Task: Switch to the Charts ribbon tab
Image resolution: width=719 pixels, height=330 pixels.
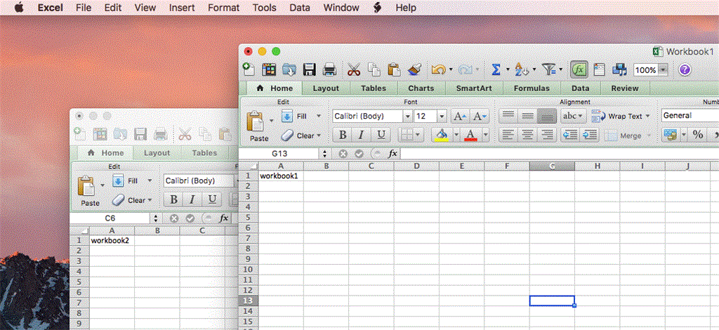Action: click(421, 88)
